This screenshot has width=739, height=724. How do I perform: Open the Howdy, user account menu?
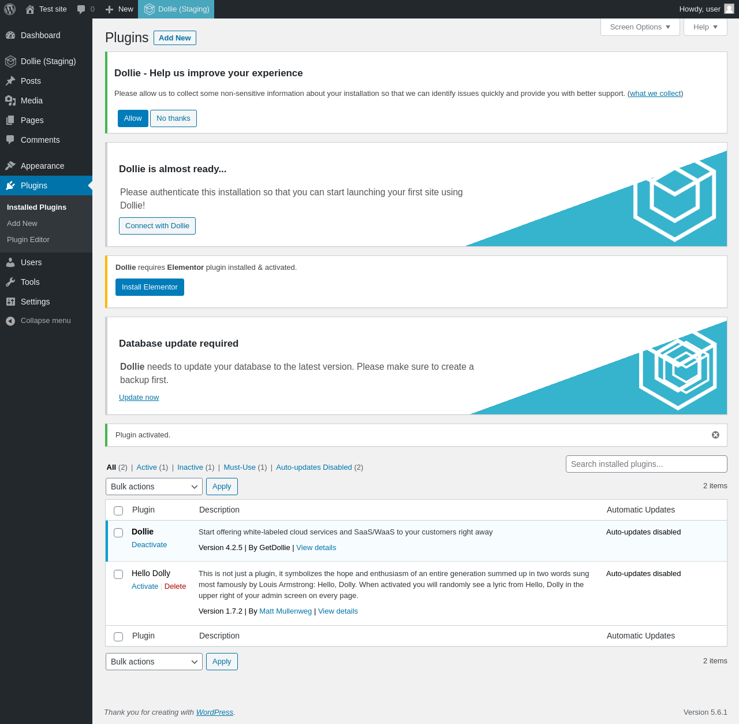click(x=706, y=9)
